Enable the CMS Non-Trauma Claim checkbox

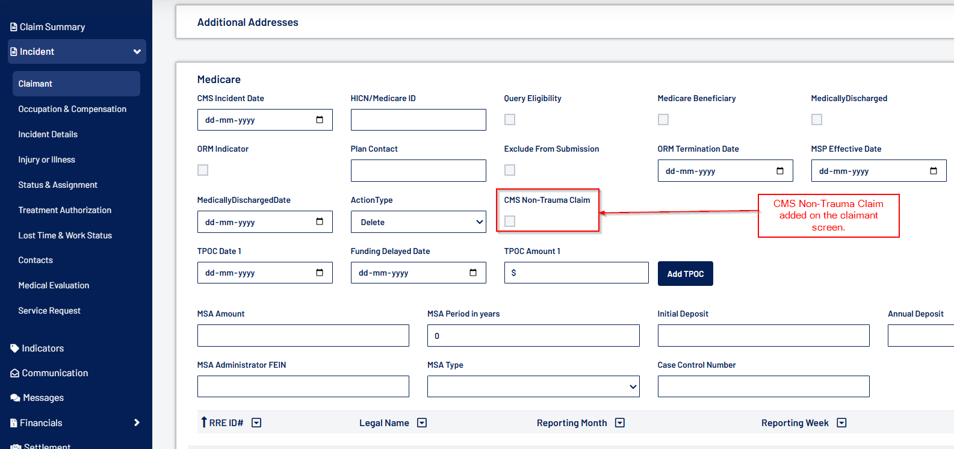(x=510, y=221)
